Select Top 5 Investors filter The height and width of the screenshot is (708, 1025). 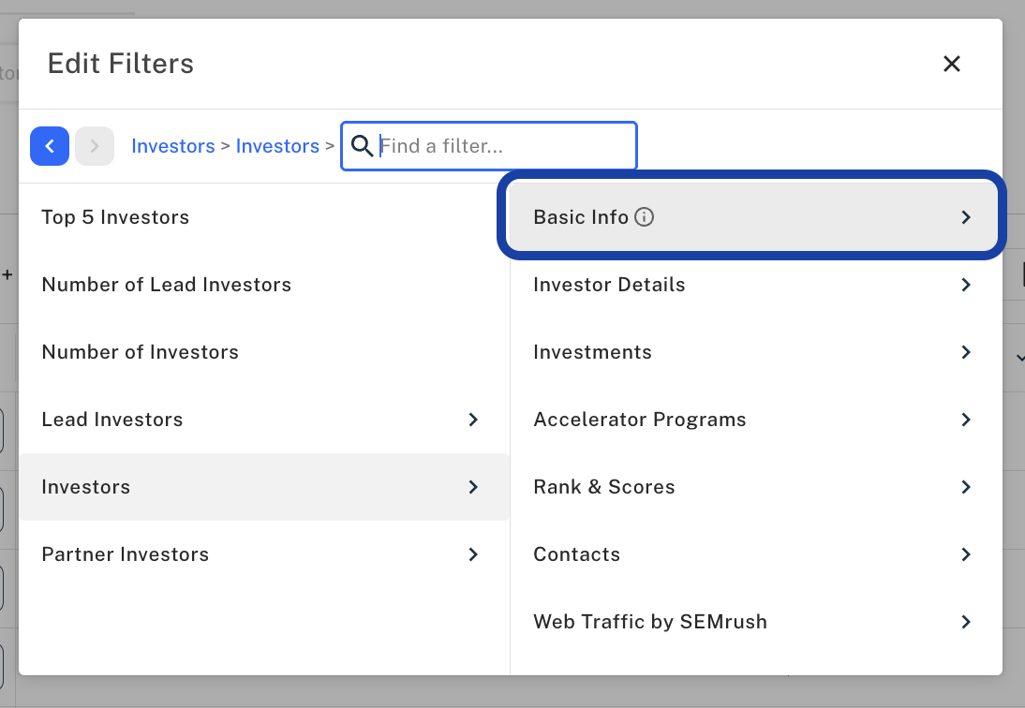coord(115,217)
